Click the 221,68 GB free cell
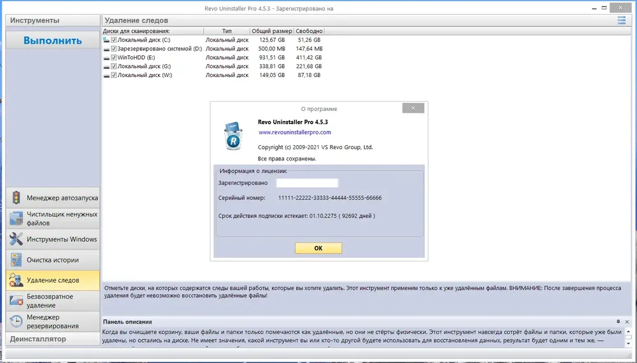Viewport: 637px width, 363px height. tap(309, 66)
